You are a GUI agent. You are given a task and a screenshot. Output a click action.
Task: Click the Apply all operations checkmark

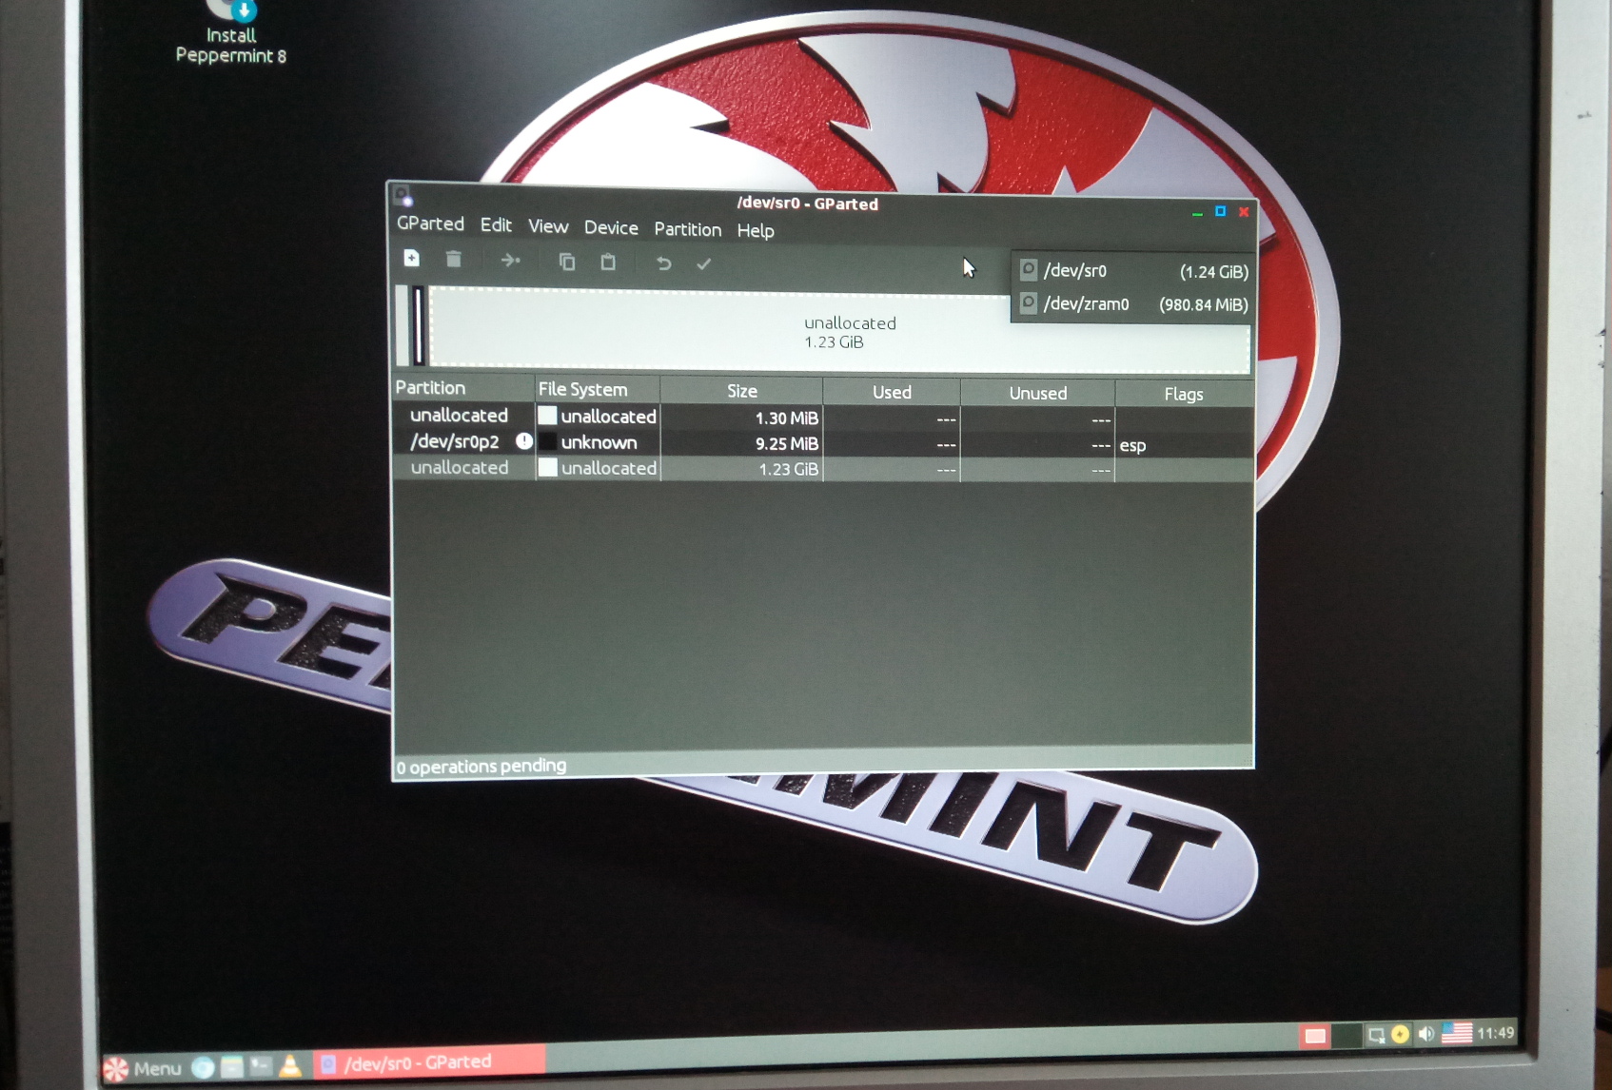point(704,263)
